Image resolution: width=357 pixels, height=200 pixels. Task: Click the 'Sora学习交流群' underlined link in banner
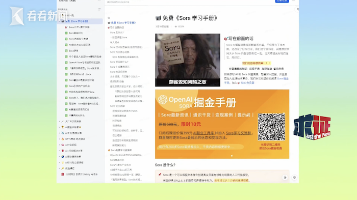(x=238, y=133)
